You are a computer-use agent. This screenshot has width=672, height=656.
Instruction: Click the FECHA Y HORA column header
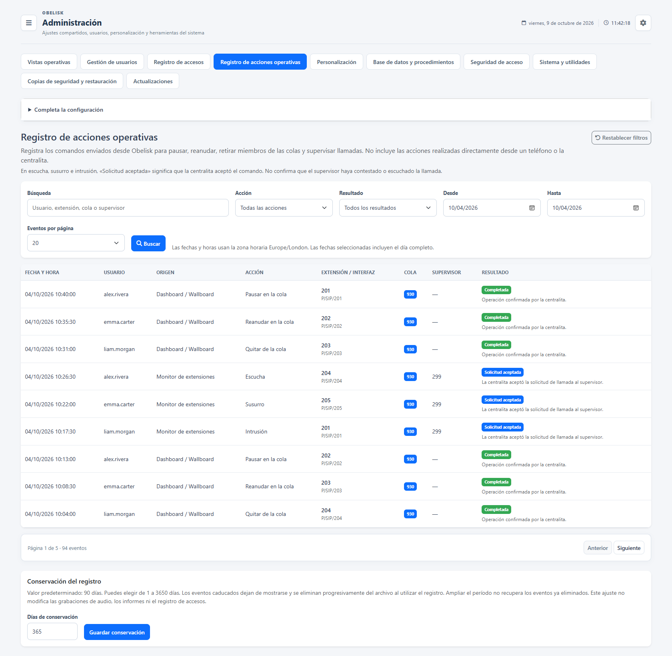(42, 273)
